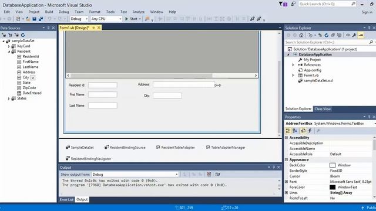Expand the Font property

[x=286, y=182]
